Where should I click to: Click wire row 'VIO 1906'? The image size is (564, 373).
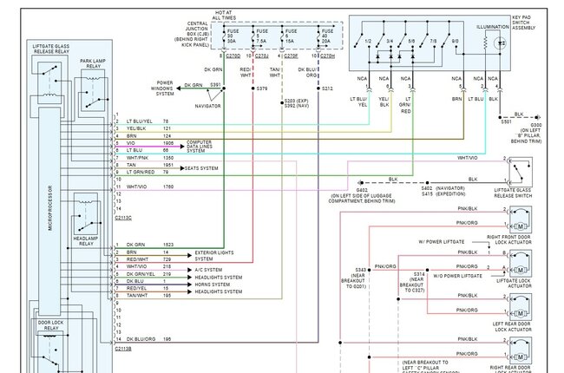[149, 143]
